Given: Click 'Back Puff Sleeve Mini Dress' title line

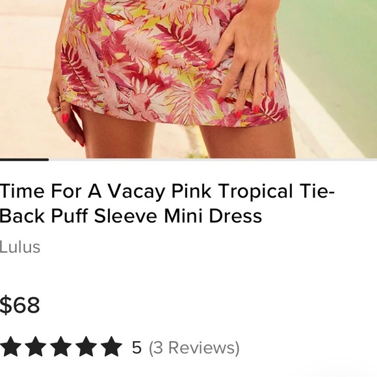Looking at the screenshot, I should [x=131, y=216].
